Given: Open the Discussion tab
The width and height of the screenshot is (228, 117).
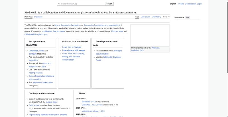Looking at the screenshot, I should (38, 17).
